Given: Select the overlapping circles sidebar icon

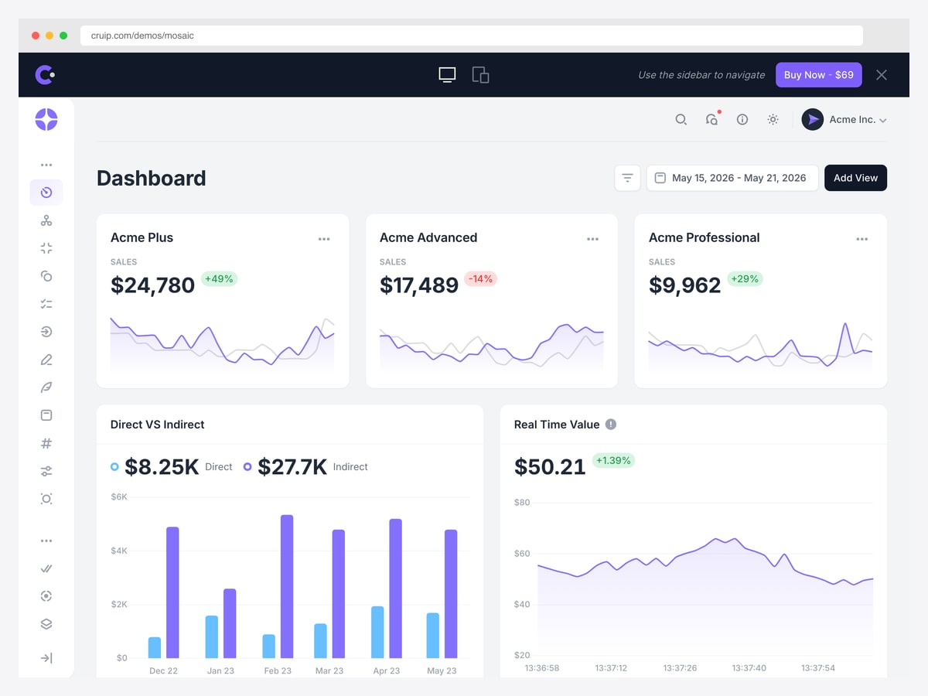Looking at the screenshot, I should pos(46,276).
